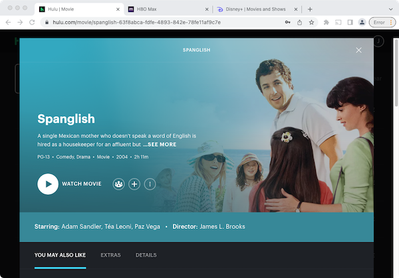Click the HBO Max favicon in its tab
Image resolution: width=399 pixels, height=278 pixels.
(x=131, y=9)
